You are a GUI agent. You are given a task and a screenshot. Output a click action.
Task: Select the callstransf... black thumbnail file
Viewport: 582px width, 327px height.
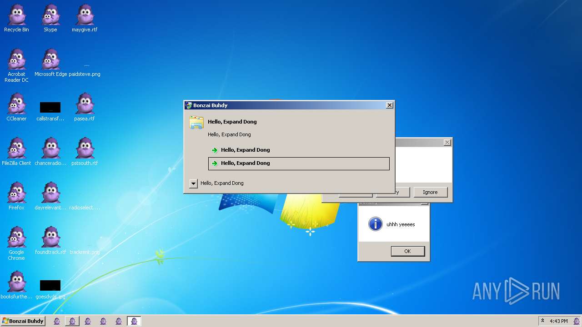[x=50, y=107]
